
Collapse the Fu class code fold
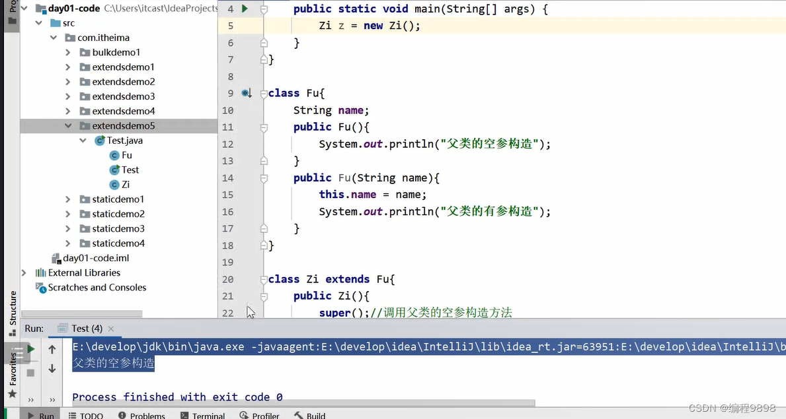click(264, 93)
